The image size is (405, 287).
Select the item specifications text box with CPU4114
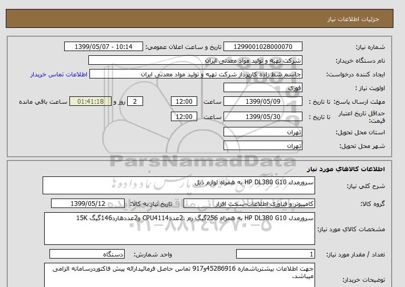tap(179, 229)
